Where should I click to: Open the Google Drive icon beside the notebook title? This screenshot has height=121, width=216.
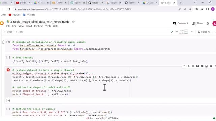coord(8,22)
